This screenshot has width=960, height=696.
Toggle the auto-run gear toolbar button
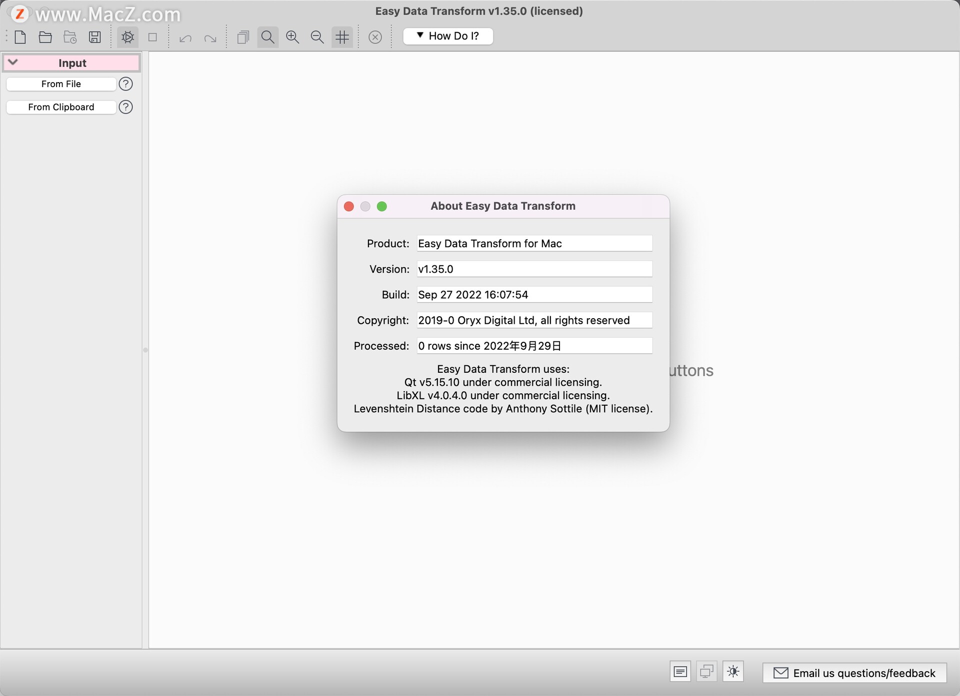[128, 37]
